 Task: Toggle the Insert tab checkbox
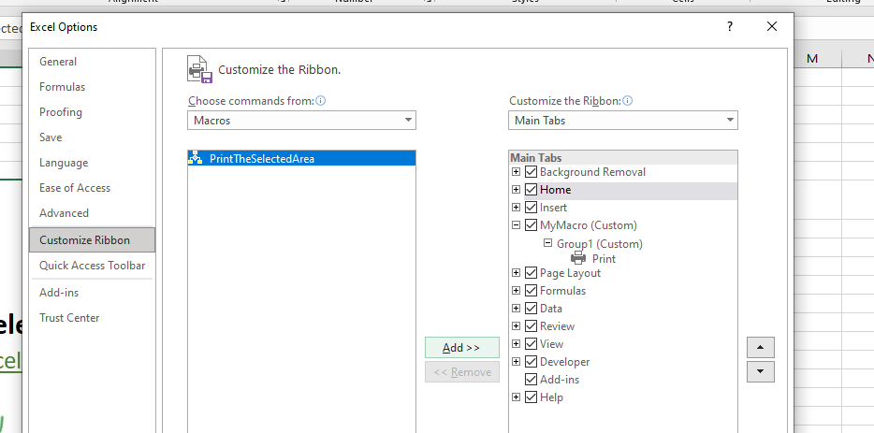pyautogui.click(x=532, y=208)
